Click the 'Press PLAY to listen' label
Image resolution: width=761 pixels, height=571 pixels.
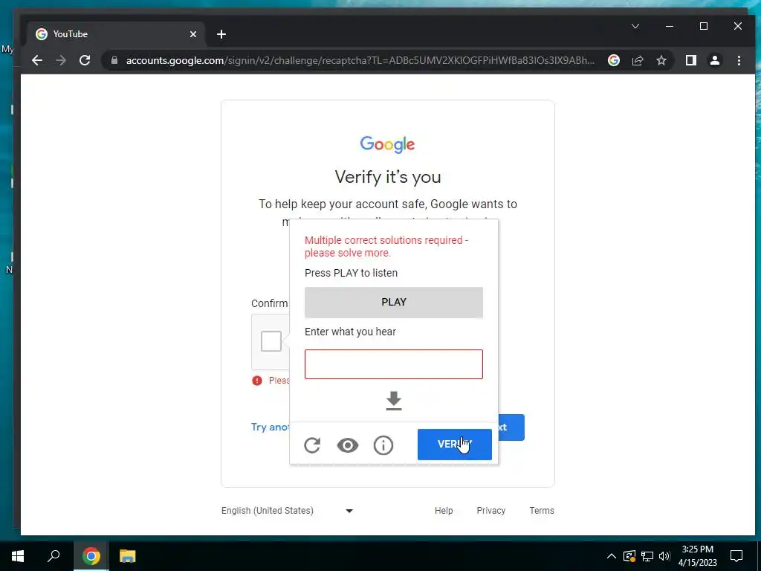point(351,273)
